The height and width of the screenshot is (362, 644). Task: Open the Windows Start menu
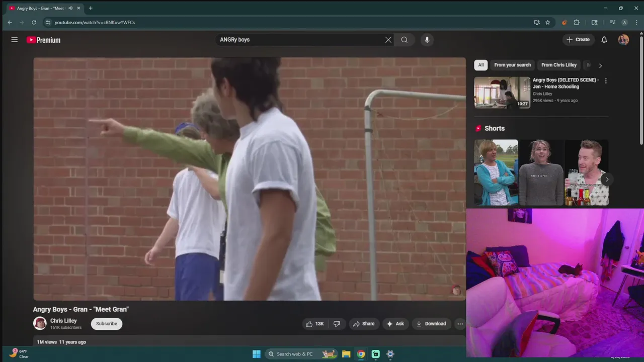coord(256,354)
